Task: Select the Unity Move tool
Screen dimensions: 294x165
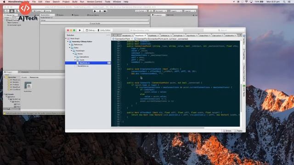Action: coord(12,11)
